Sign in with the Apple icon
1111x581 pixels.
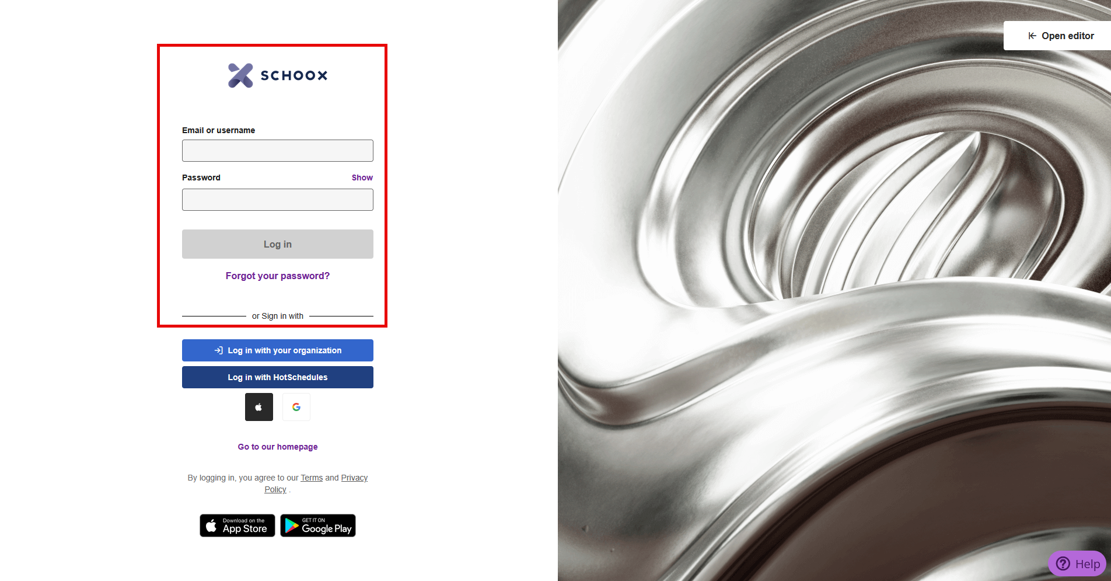click(259, 407)
